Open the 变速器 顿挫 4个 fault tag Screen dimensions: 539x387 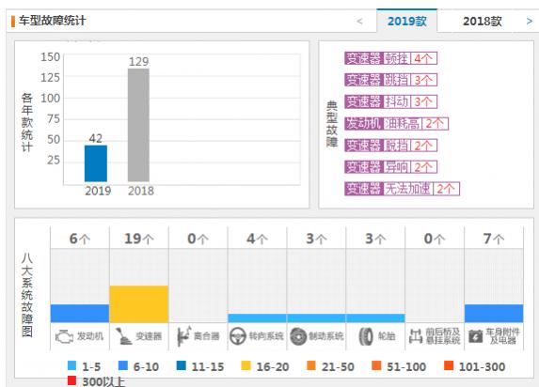tap(390, 58)
